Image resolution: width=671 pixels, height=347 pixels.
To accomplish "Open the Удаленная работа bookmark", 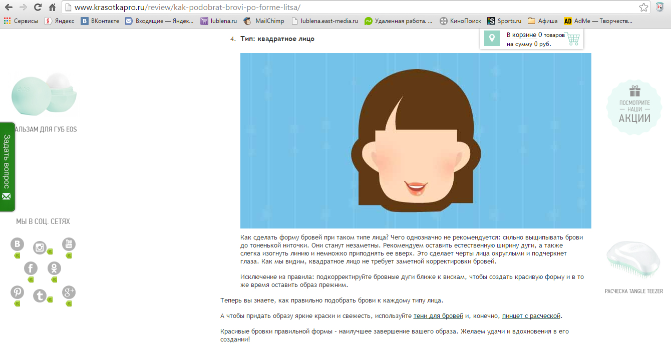I will click(x=398, y=21).
